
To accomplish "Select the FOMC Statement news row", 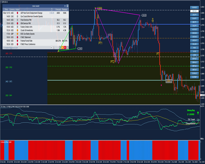I will click(36, 37).
